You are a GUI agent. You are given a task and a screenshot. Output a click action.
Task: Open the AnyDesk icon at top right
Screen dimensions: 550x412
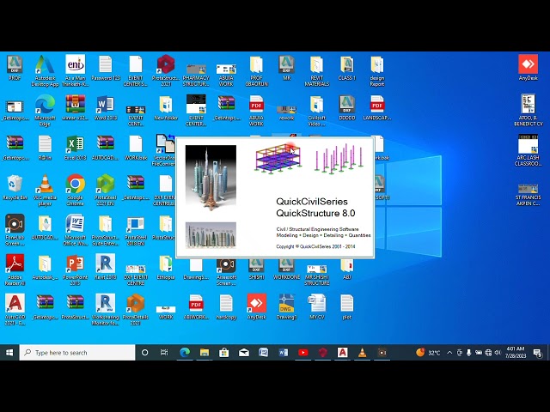pyautogui.click(x=528, y=68)
